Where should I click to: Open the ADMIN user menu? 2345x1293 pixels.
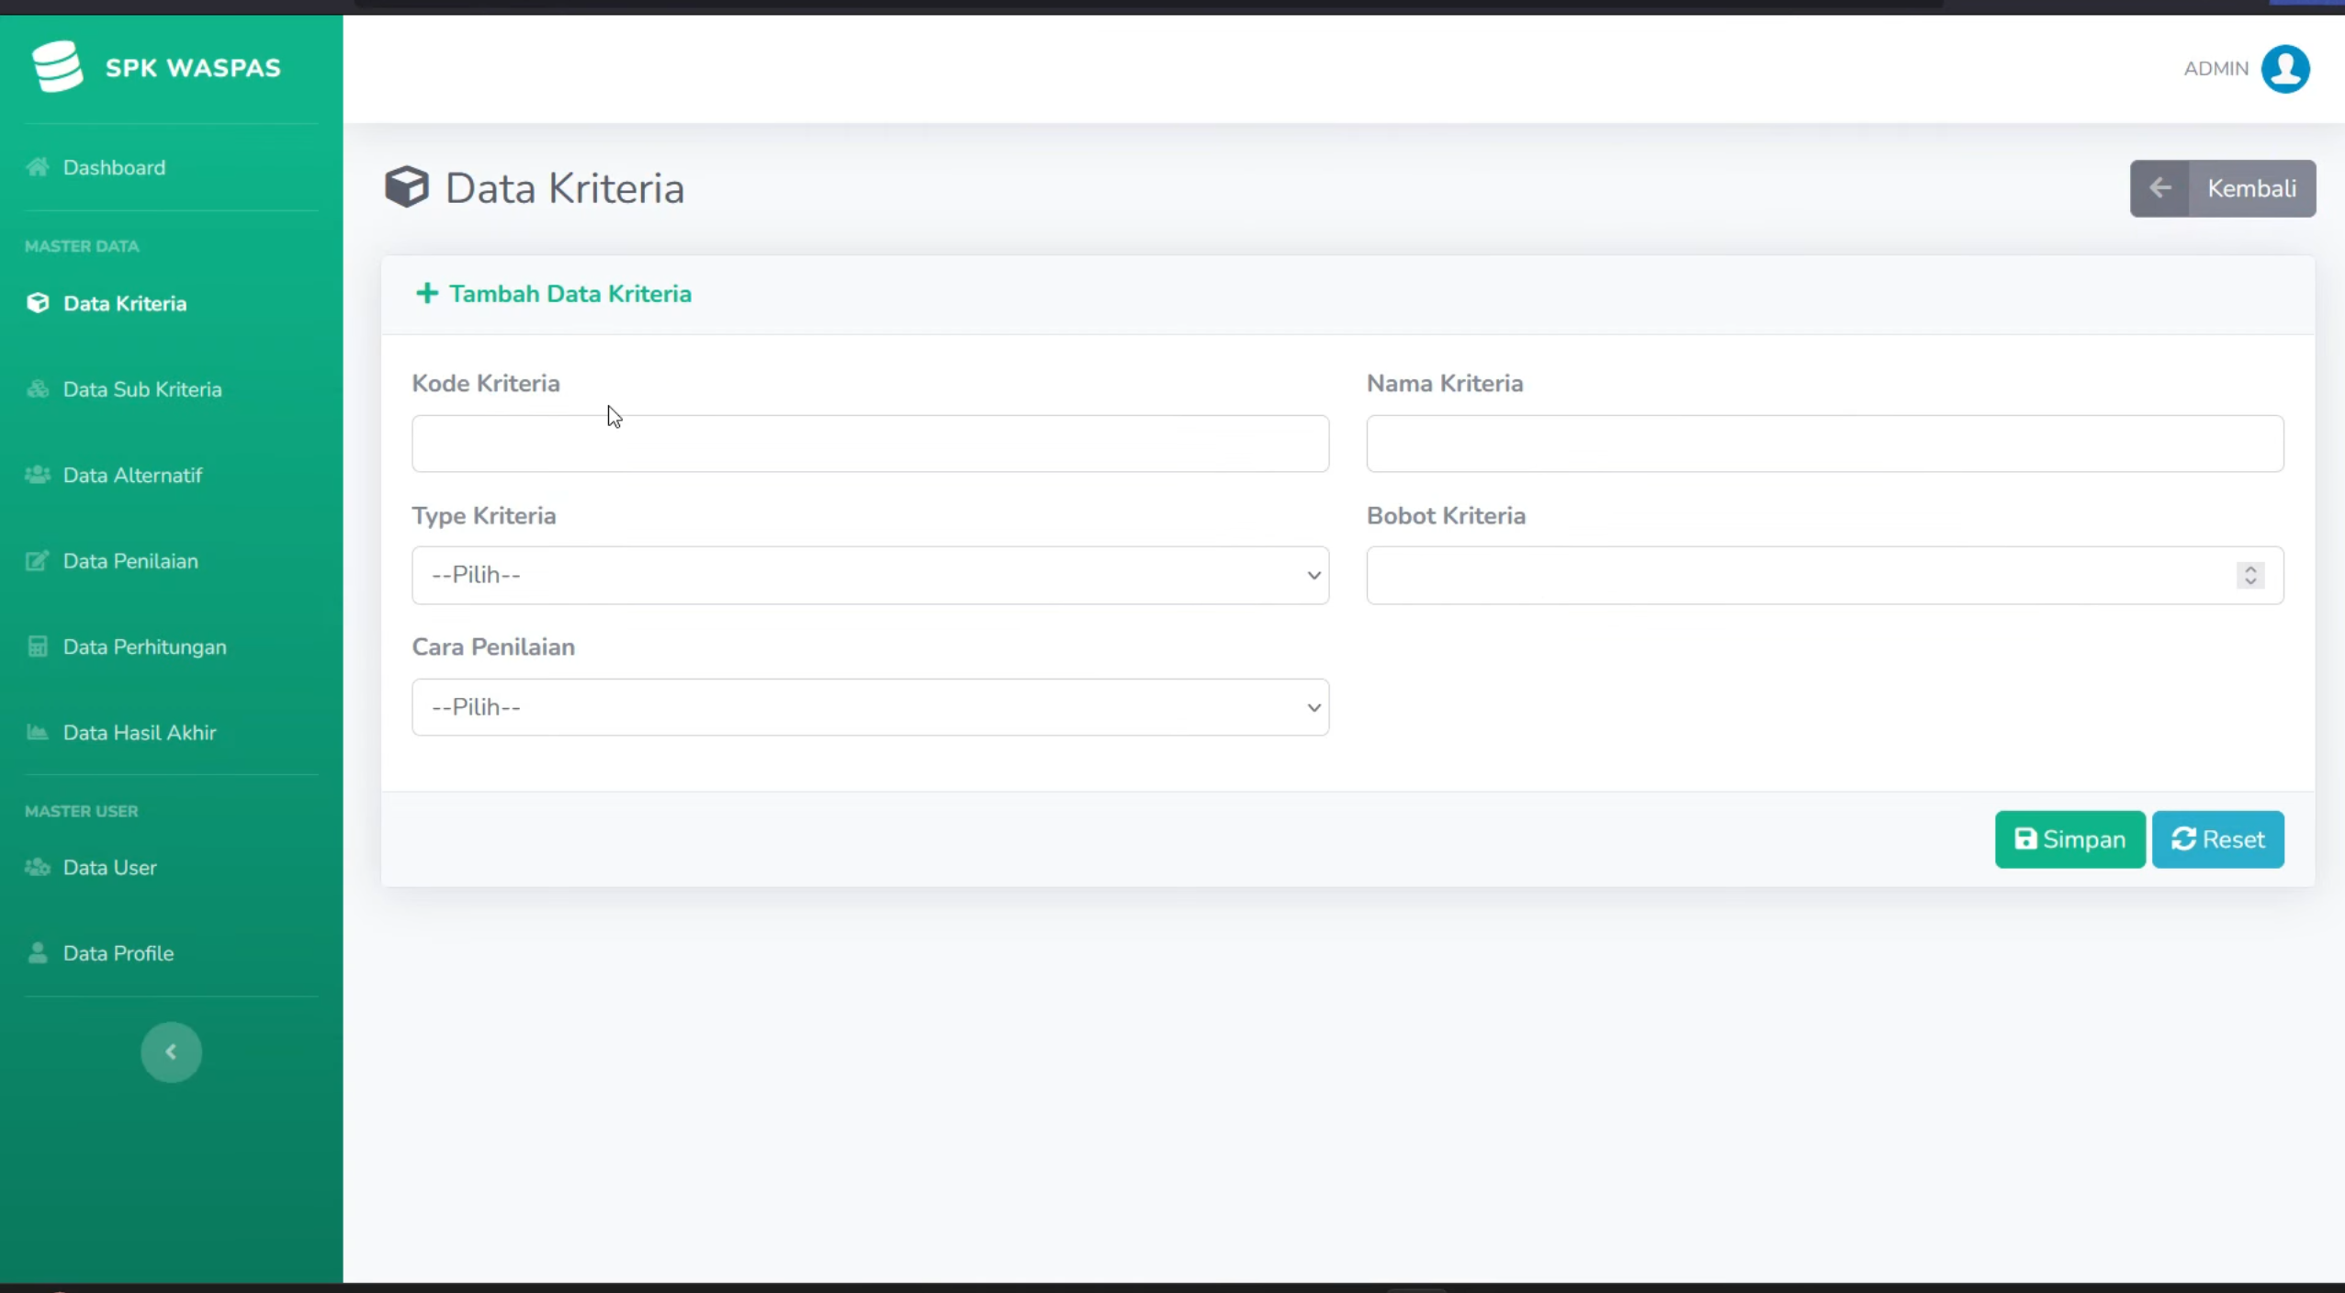click(2247, 69)
